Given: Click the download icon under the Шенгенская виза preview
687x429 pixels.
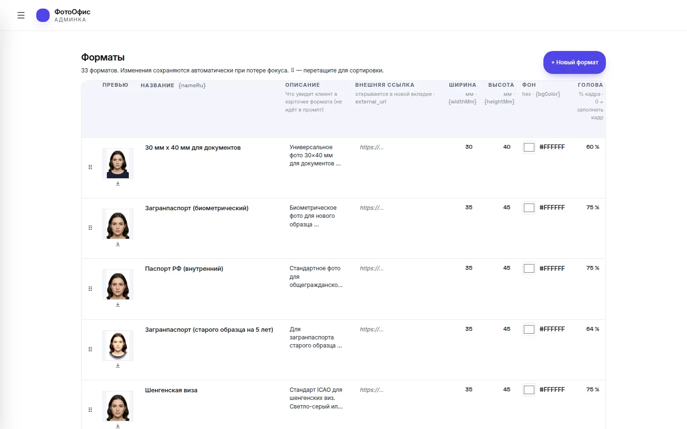Looking at the screenshot, I should [x=118, y=426].
